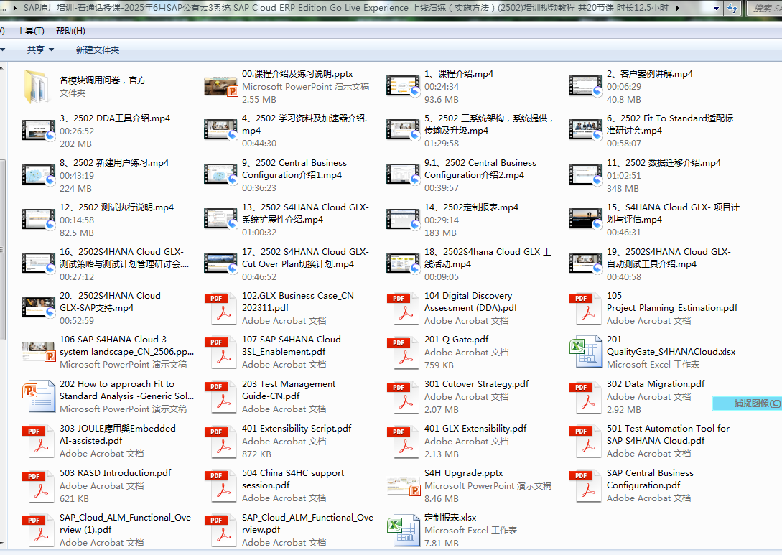Click the 定制报表.xlsx Excel icon
Screen dimensions: 782x555
point(403,531)
